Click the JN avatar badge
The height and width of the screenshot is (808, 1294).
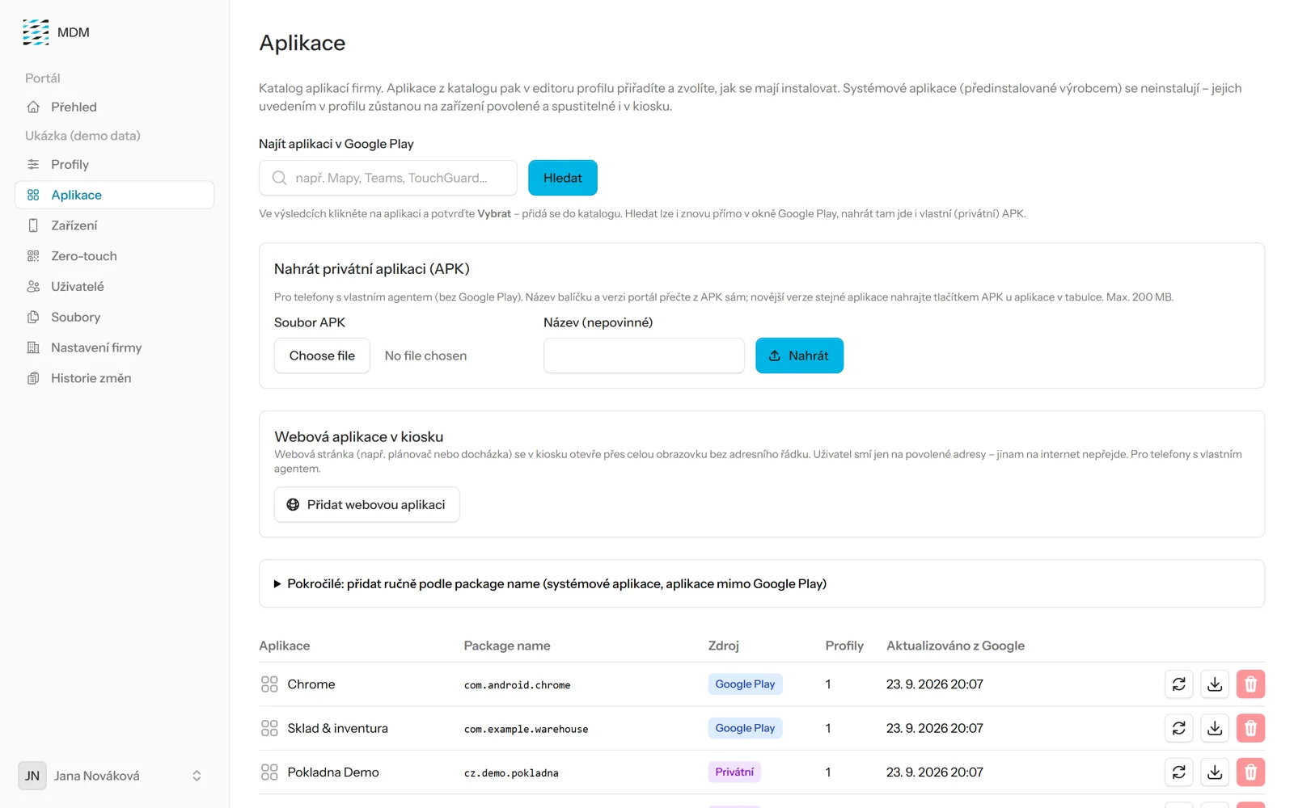click(x=32, y=776)
